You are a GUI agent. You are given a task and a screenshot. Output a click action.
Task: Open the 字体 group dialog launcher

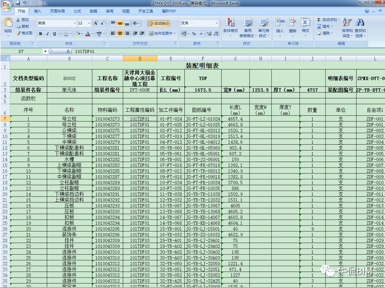click(x=104, y=43)
